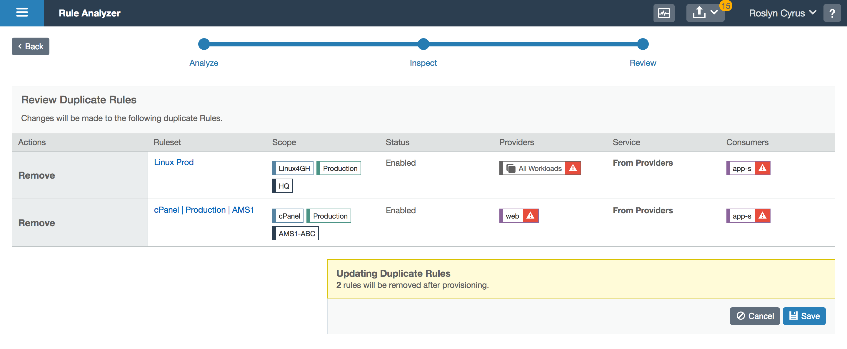Click warning icon on Linux Prod app-s consumer
Image resolution: width=847 pixels, height=349 pixels.
point(762,168)
